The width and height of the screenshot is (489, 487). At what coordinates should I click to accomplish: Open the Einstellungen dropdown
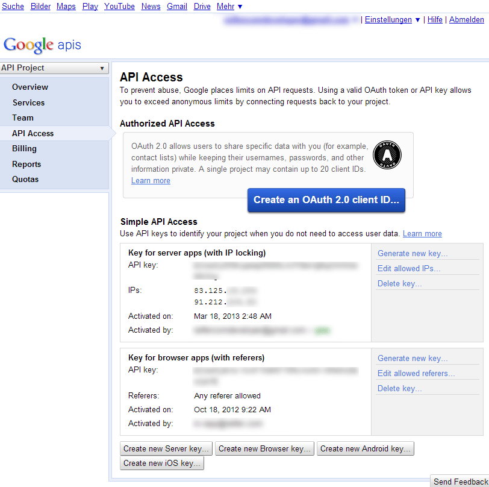point(388,19)
